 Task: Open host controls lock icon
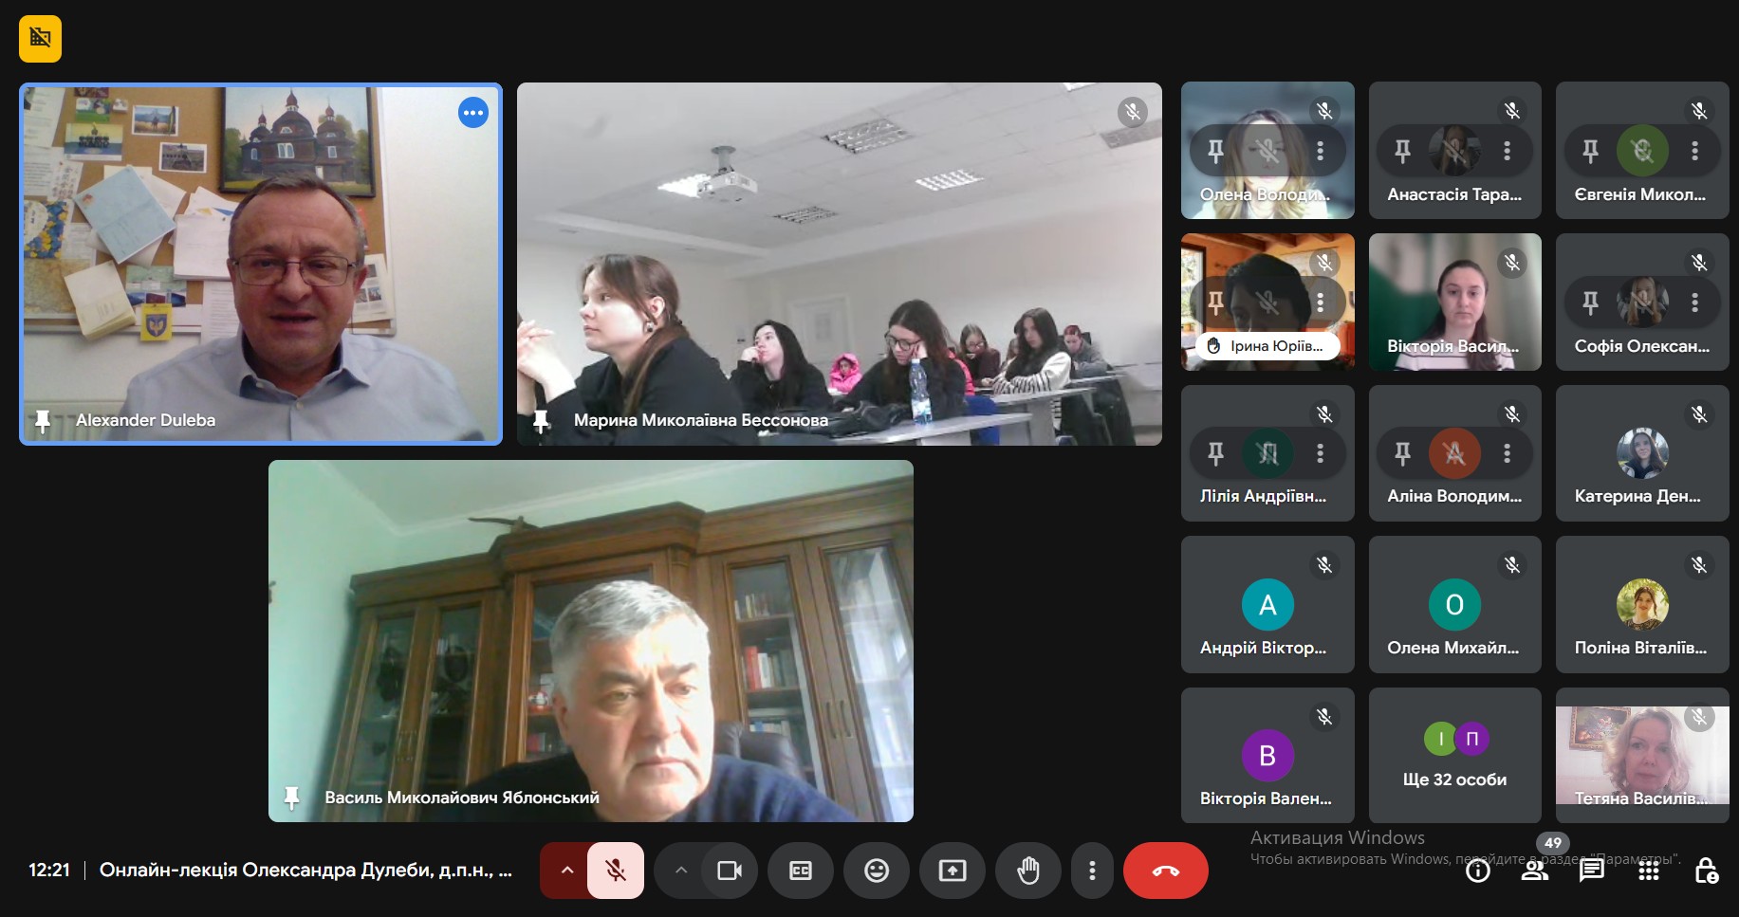[x=1706, y=871]
